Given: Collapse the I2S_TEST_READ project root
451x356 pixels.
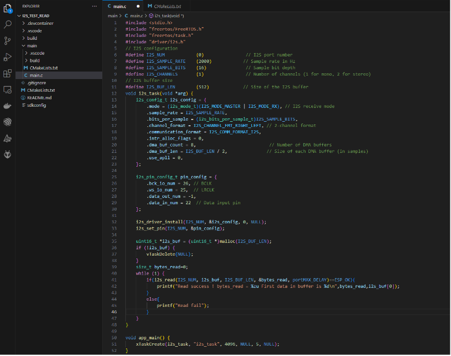Looking at the screenshot, I should [35, 16].
